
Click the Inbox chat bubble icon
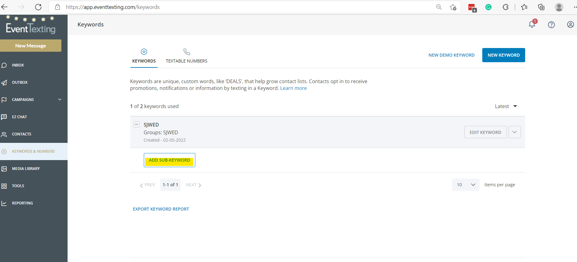[x=4, y=65]
